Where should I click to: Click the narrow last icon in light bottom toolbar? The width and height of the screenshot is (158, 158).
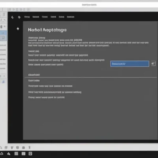[30, 147]
